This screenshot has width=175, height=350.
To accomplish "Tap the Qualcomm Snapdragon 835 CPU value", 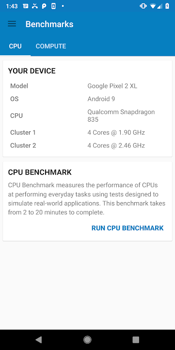I will (121, 116).
